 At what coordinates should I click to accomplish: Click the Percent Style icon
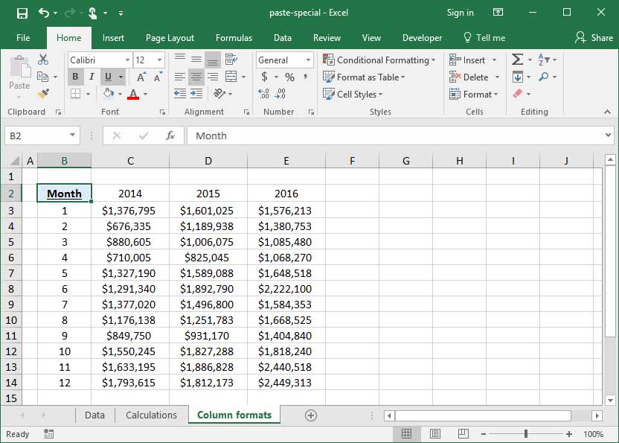289,77
